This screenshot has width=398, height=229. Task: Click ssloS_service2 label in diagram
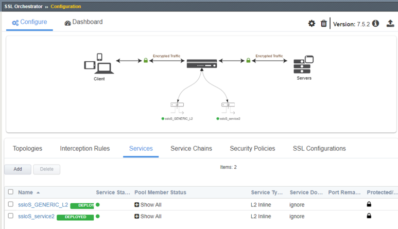[x=230, y=119]
